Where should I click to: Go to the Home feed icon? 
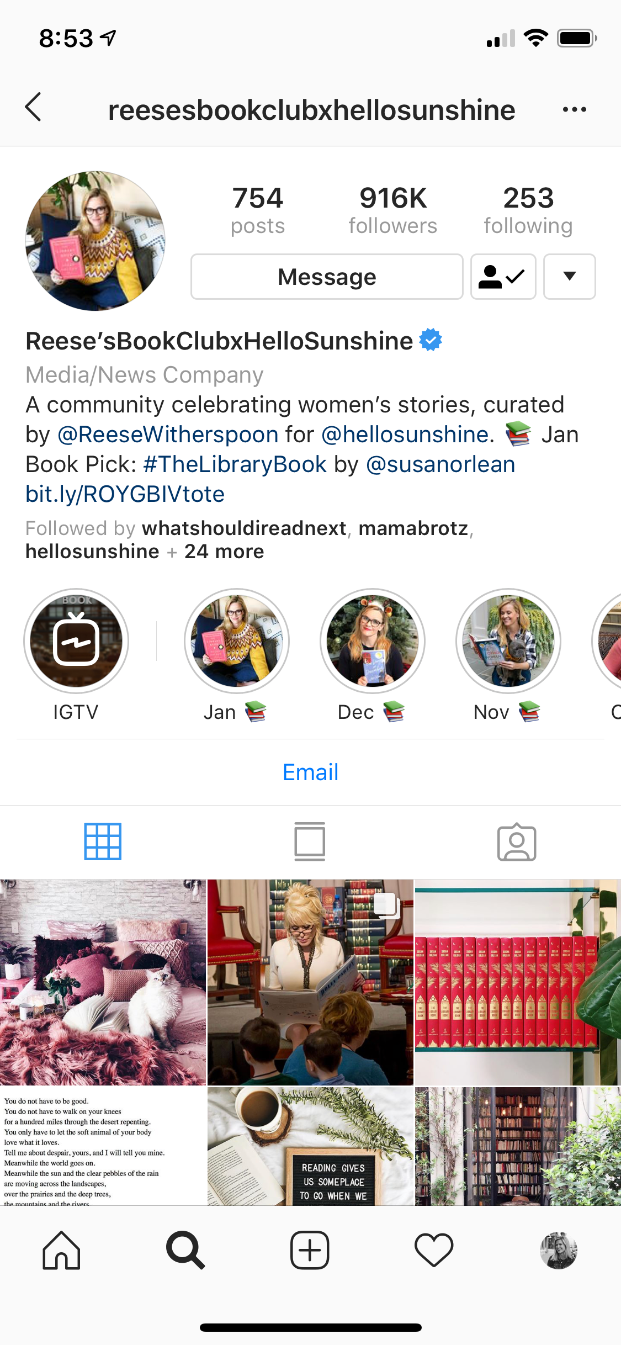(61, 1250)
